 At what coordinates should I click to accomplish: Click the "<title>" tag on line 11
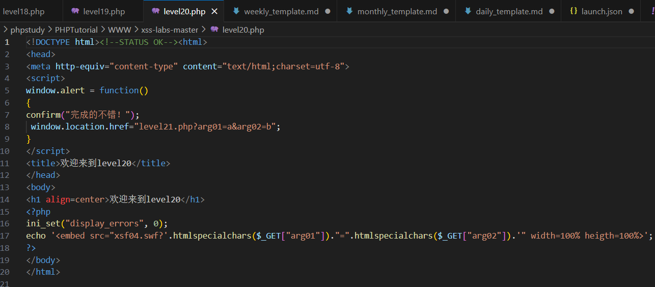[x=43, y=163]
